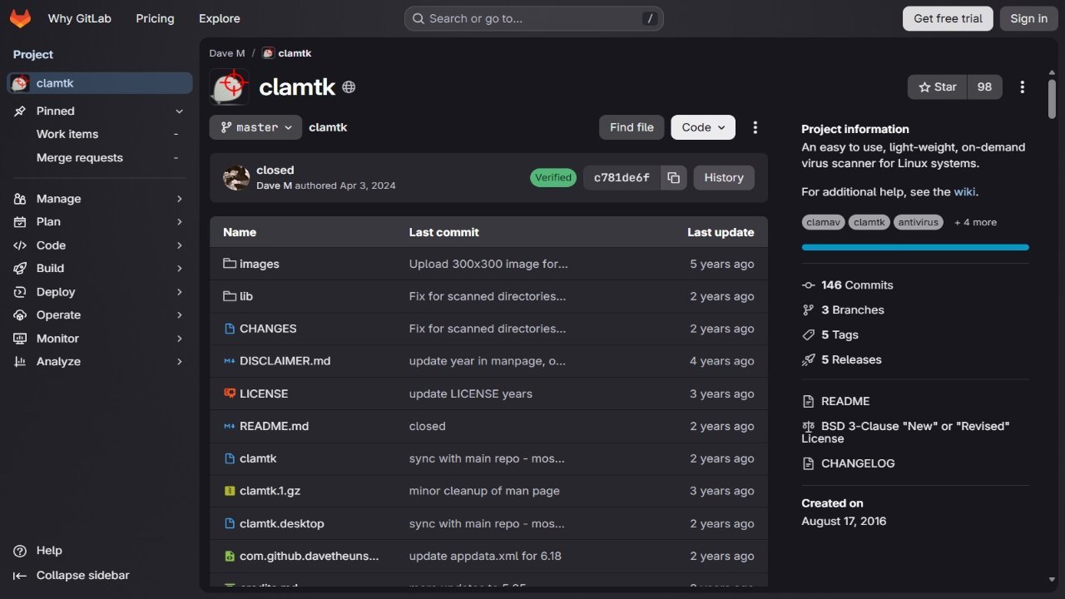Open the clamtk project avatar in header
This screenshot has height=599, width=1065.
(x=229, y=87)
